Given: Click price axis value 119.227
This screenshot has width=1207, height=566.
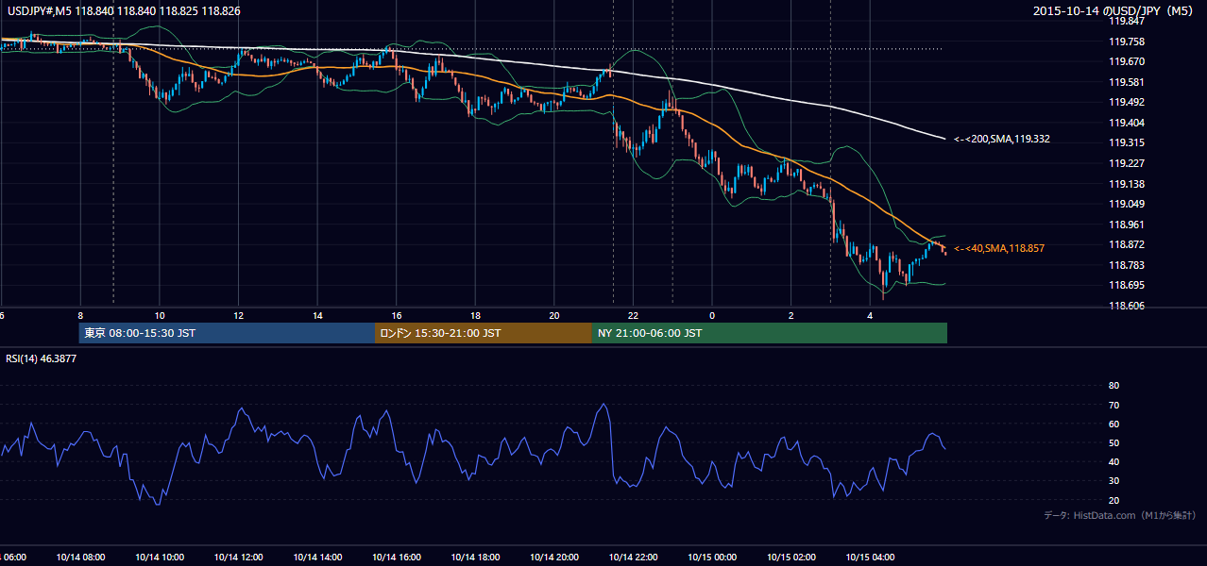Looking at the screenshot, I should [1126, 163].
